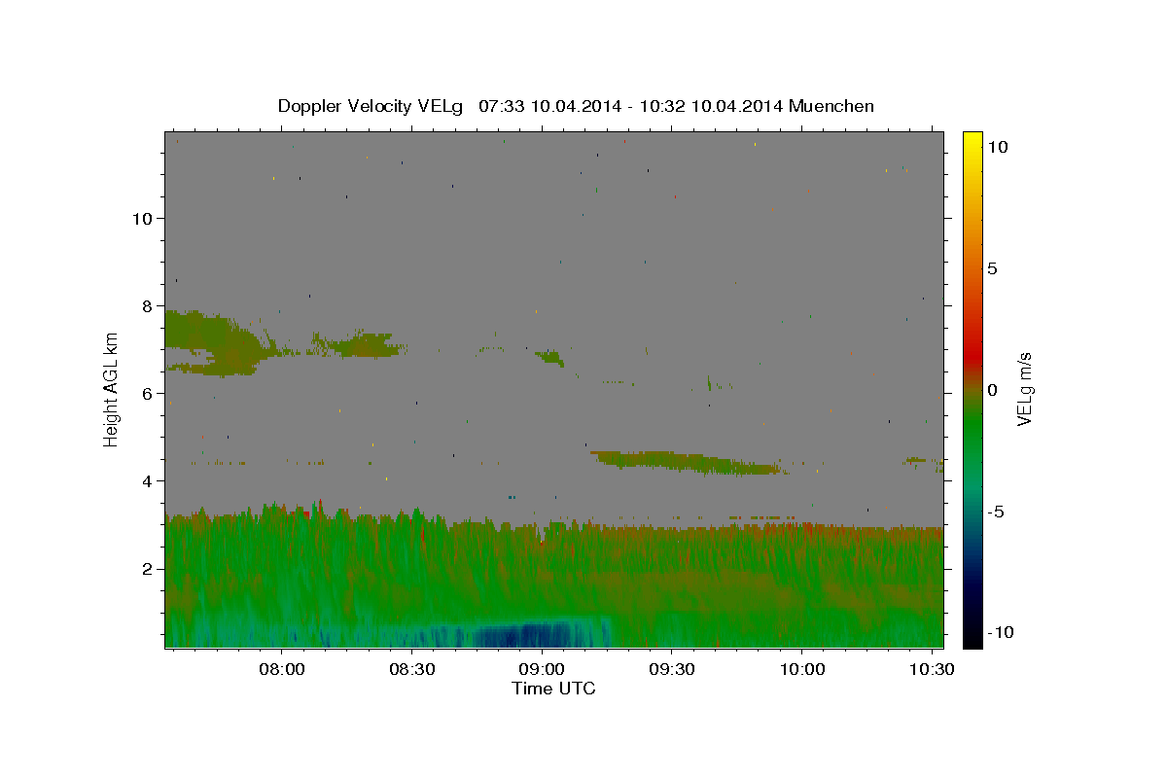Click the thin cloud streak near 4.5 km

pos(689,462)
